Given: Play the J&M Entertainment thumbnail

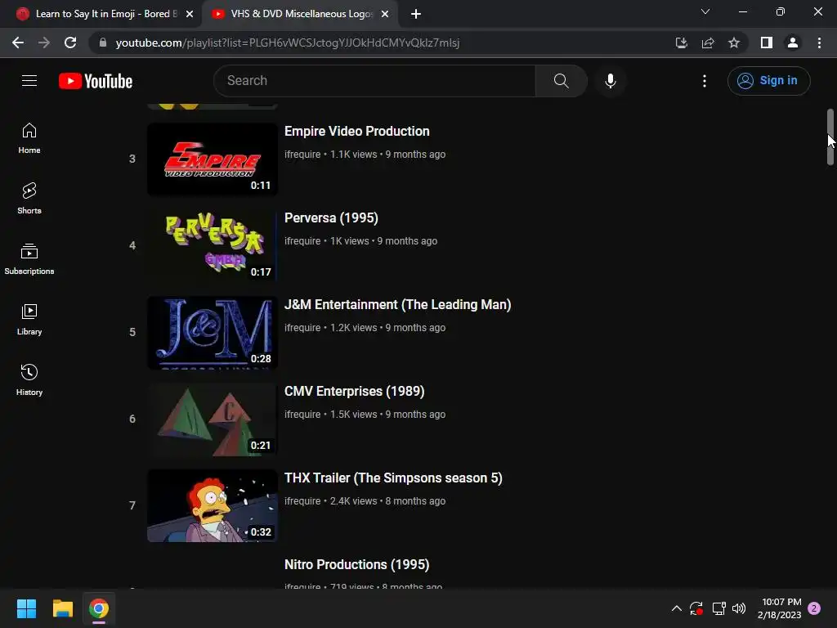Looking at the screenshot, I should coord(213,332).
